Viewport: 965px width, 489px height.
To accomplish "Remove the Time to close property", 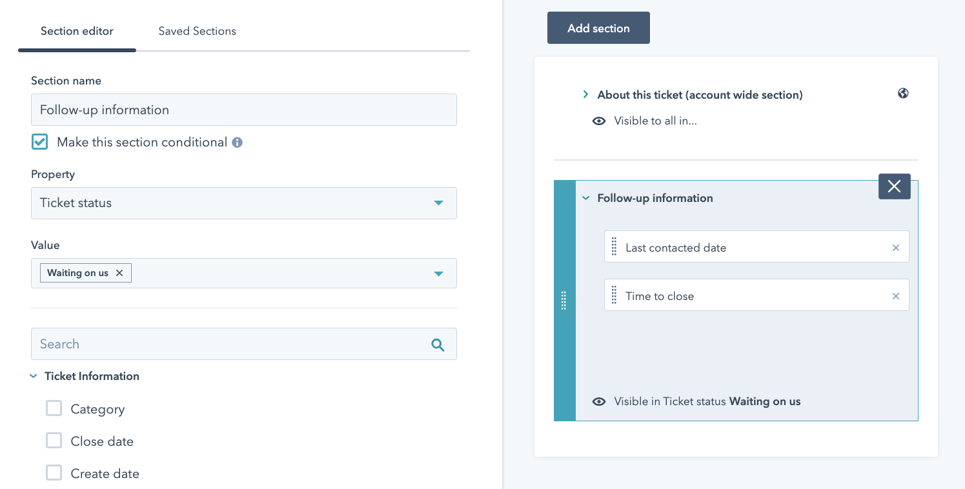I will [x=895, y=296].
